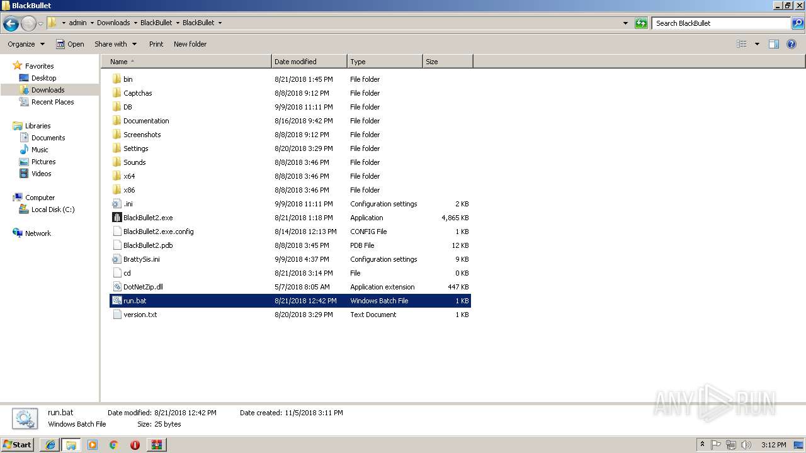Image resolution: width=806 pixels, height=453 pixels.
Task: Select the Sounds folder icon
Action: pos(116,162)
